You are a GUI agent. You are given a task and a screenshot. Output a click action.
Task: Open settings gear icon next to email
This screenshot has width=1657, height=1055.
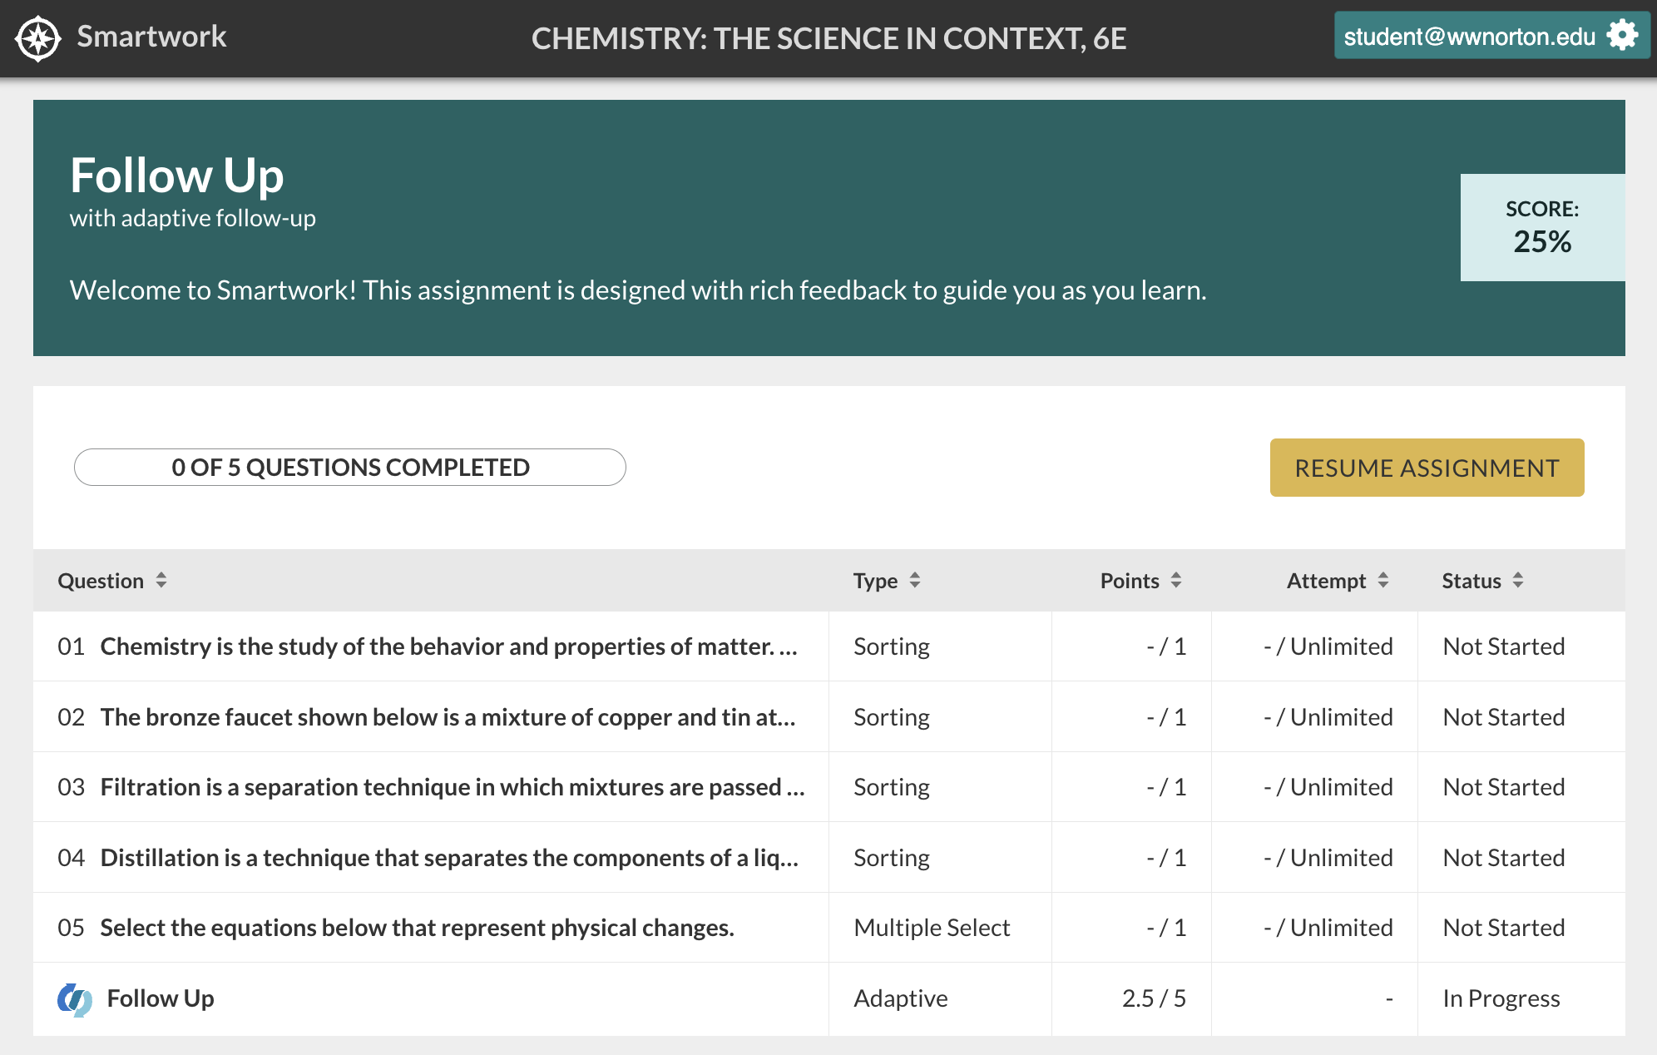click(1622, 36)
